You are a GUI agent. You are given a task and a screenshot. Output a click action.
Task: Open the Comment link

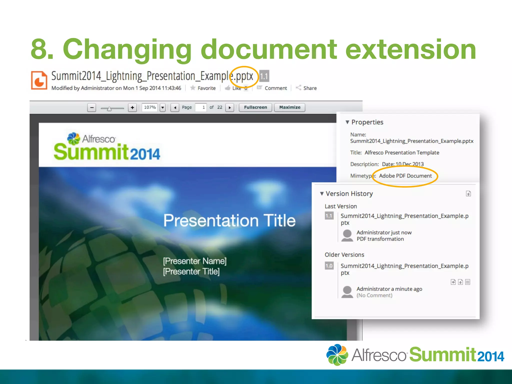coord(272,88)
